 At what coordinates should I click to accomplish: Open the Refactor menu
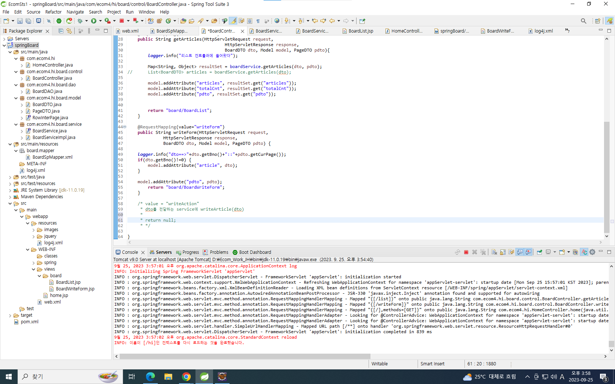tap(53, 12)
